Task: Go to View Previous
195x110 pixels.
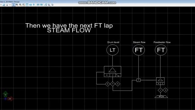Action: pos(38,5)
